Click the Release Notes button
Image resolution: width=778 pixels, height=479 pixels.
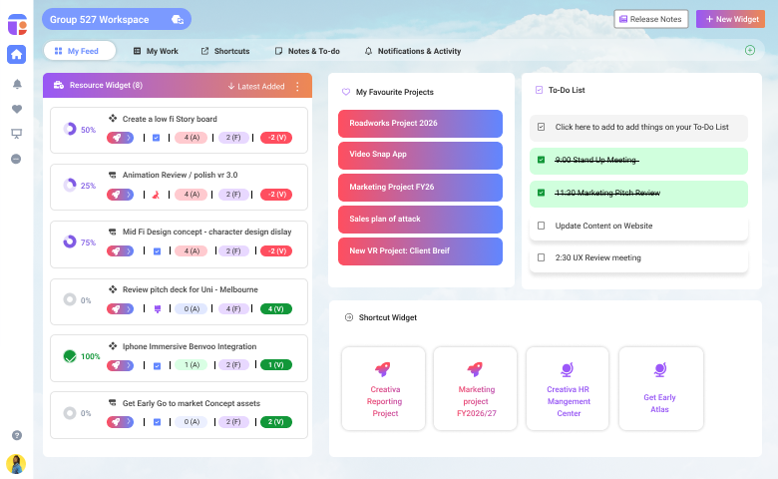click(651, 19)
